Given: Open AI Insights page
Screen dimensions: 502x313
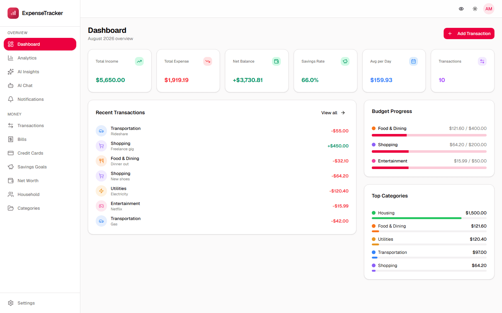Looking at the screenshot, I should [x=40, y=72].
